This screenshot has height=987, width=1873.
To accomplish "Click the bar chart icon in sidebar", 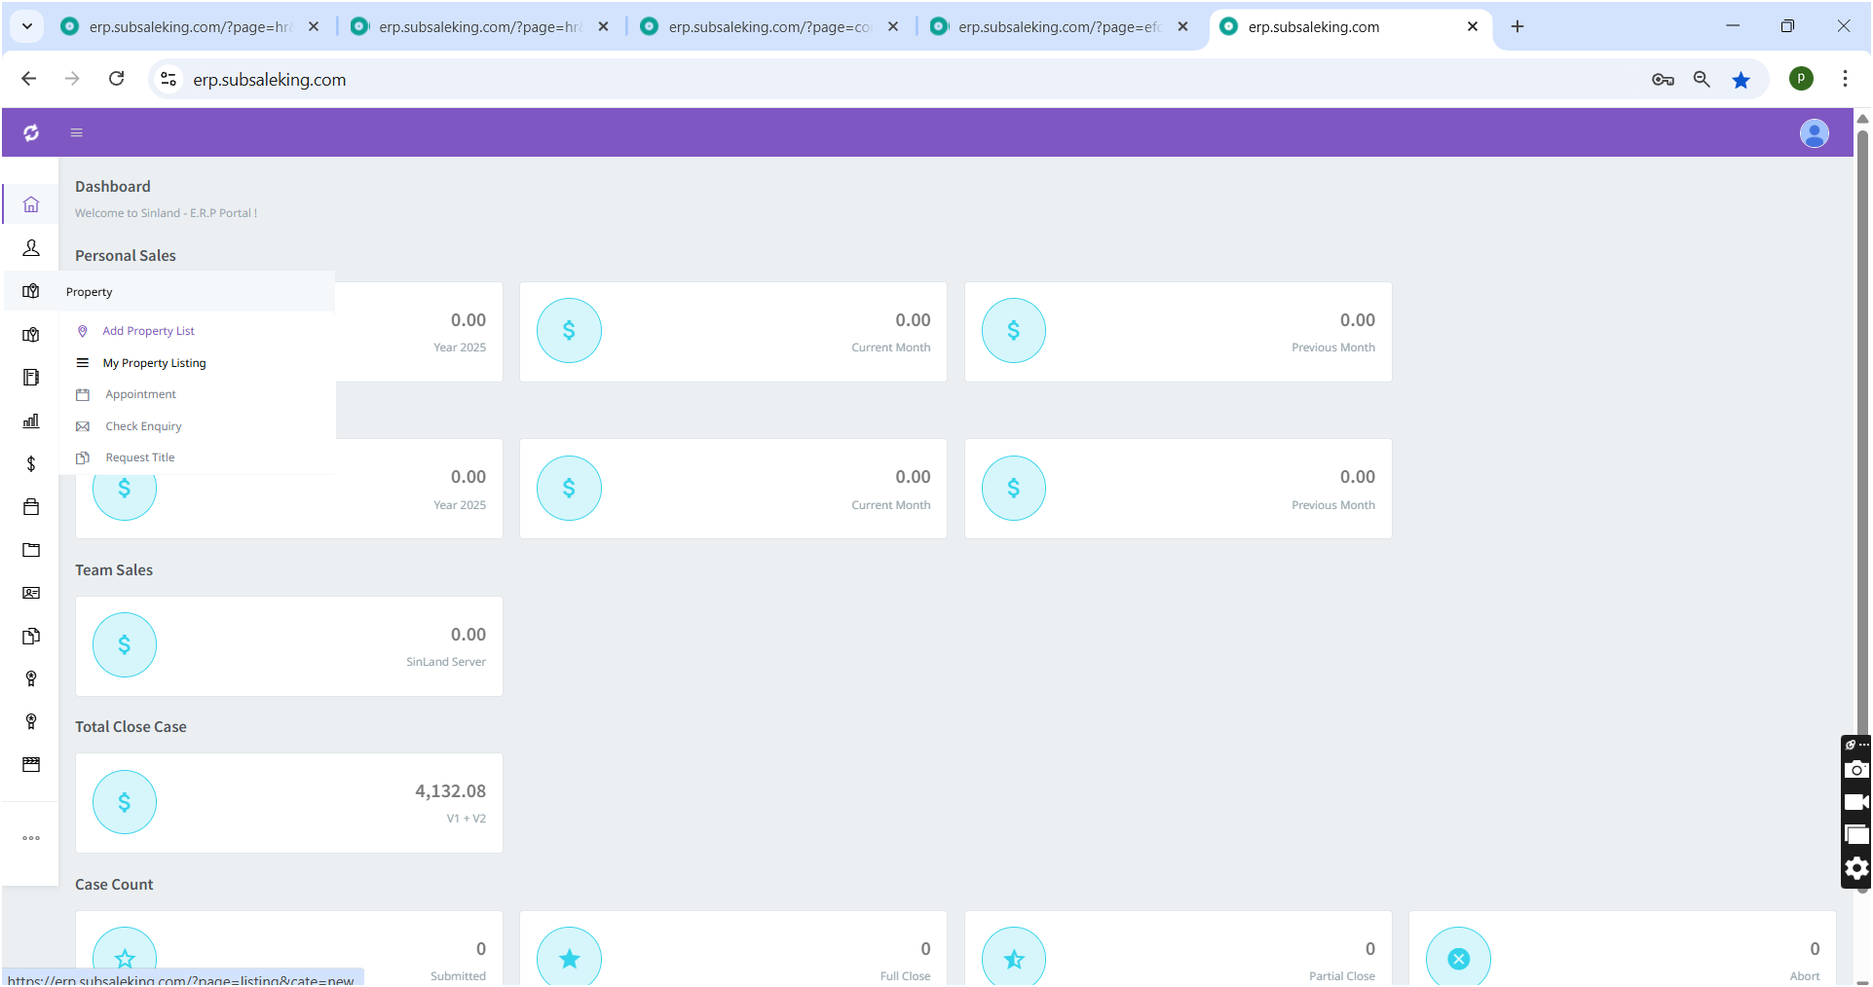I will pyautogui.click(x=31, y=420).
